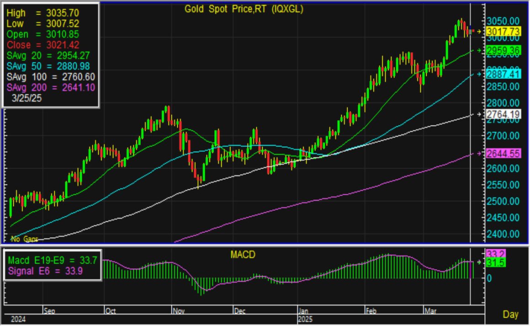Click the Feb label on time axis
Viewport: 530px width, 326px height.
(371, 310)
